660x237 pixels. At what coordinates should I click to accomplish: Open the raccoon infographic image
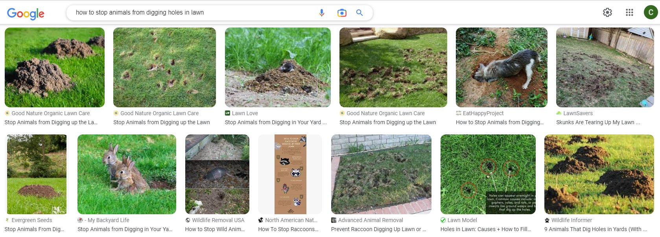coord(290,174)
